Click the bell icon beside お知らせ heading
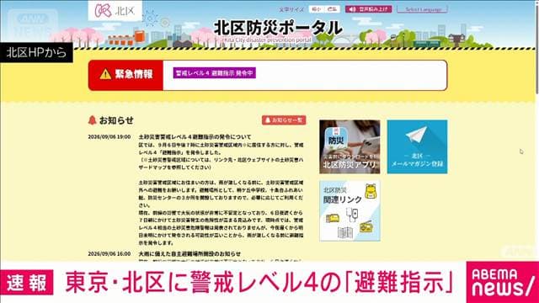 pyautogui.click(x=92, y=120)
